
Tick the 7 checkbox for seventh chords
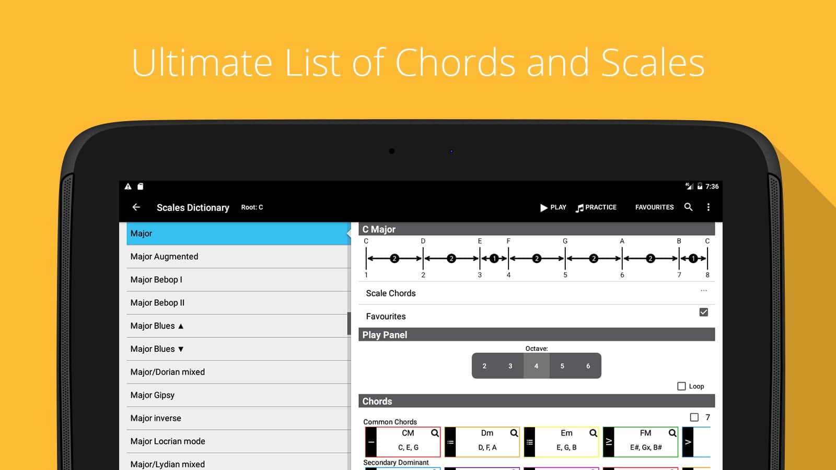click(x=694, y=417)
